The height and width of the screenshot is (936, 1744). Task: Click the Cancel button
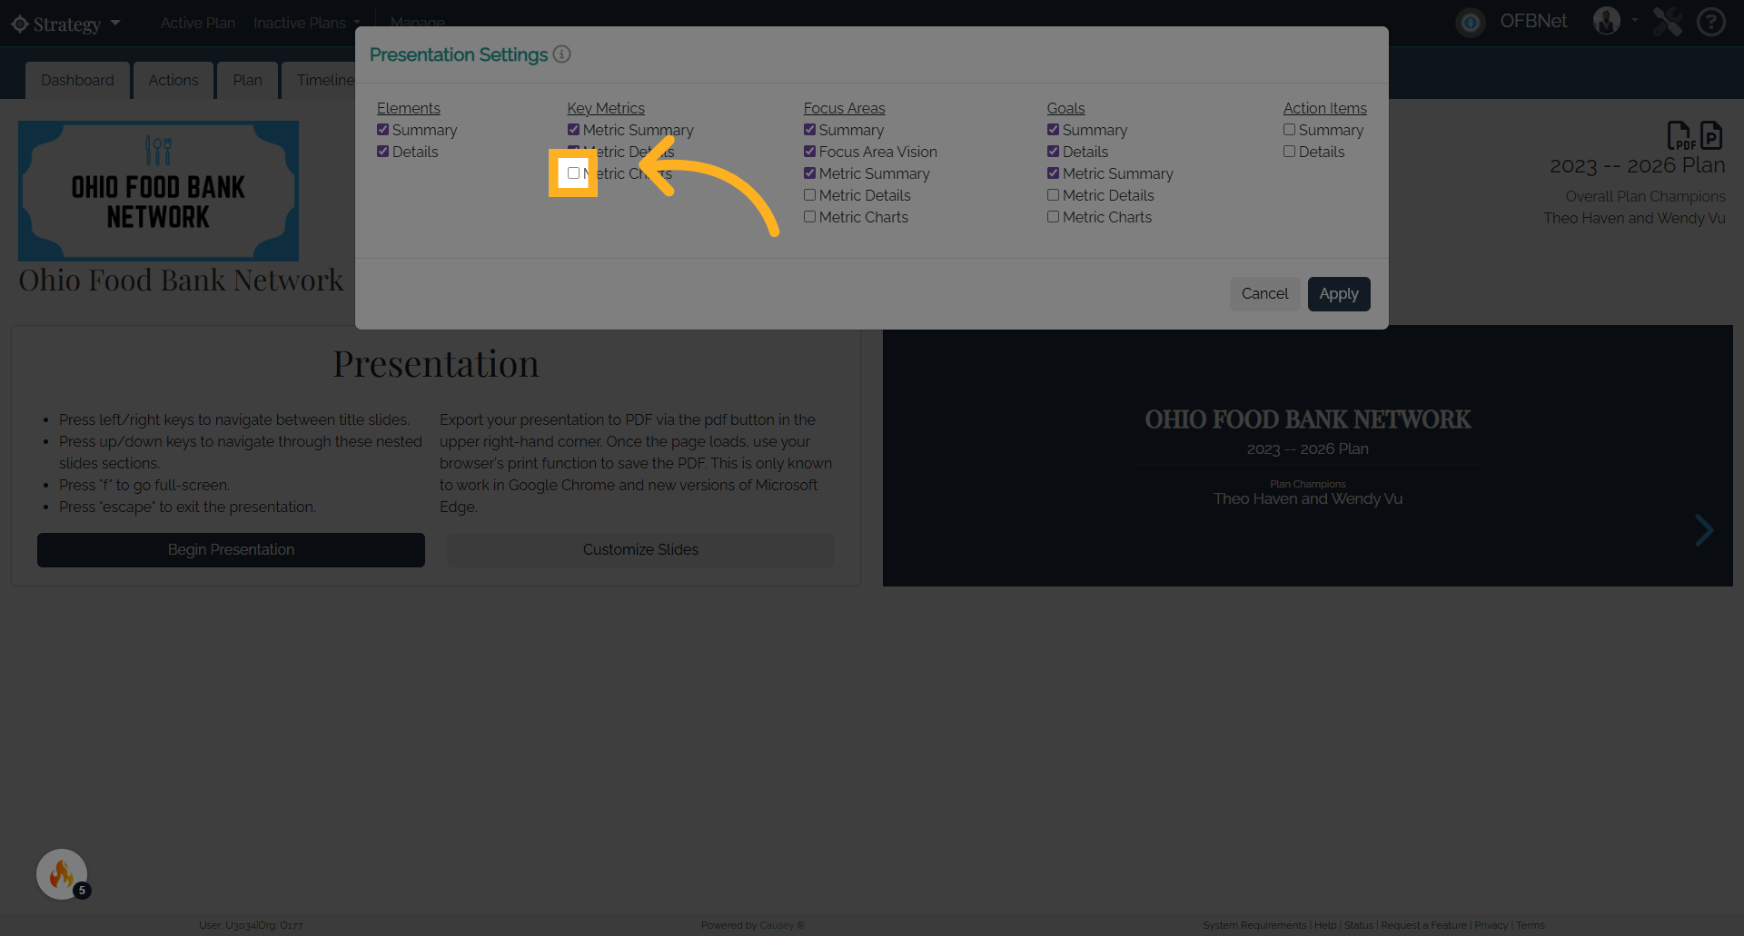click(x=1264, y=294)
